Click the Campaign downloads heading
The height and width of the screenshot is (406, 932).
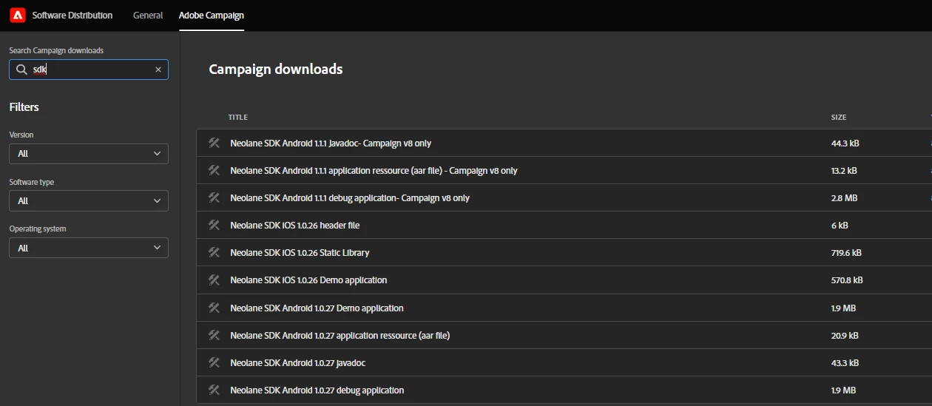coord(276,69)
